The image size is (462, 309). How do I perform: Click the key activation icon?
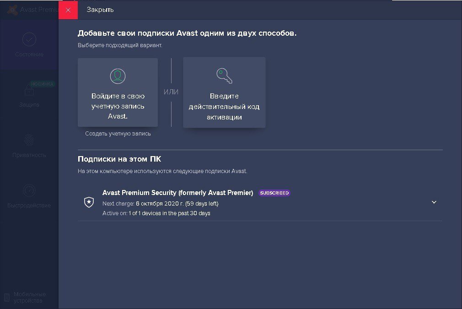point(224,76)
